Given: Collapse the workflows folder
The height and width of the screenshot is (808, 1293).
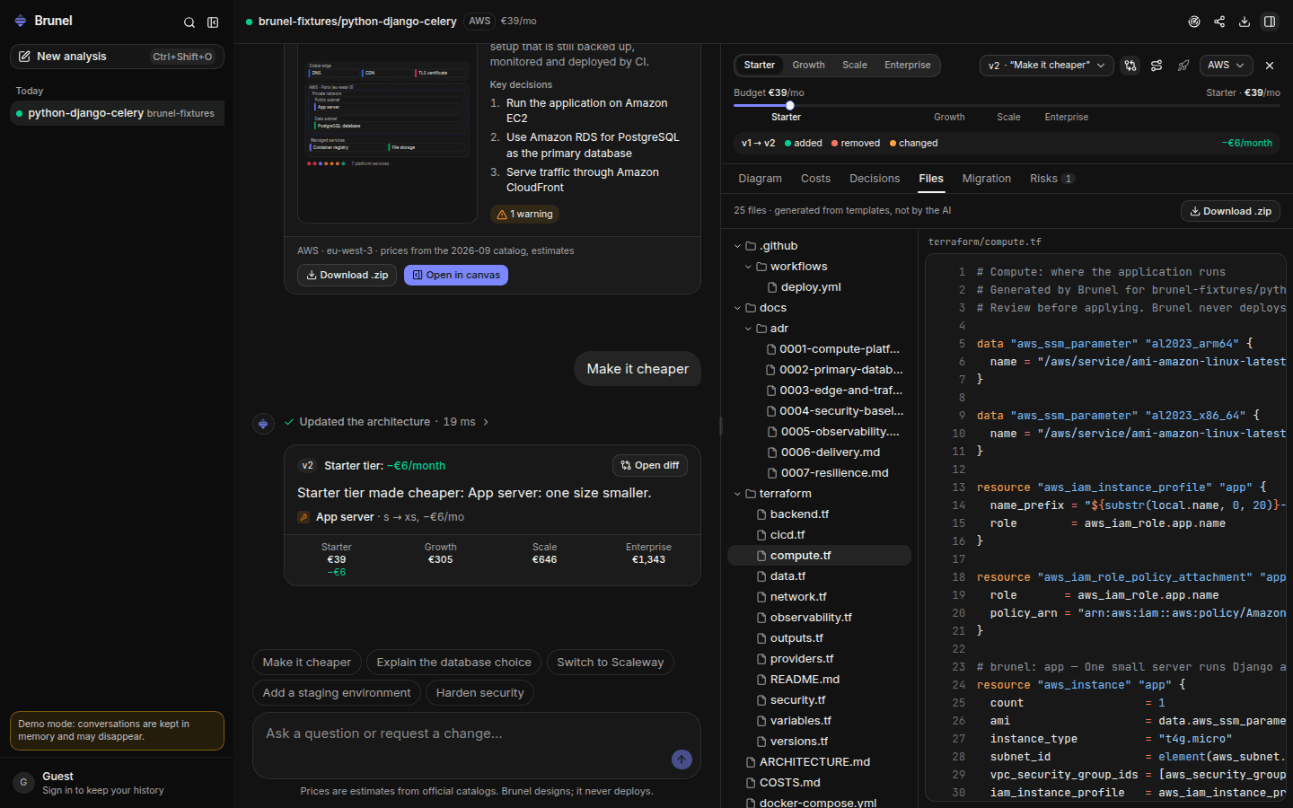Looking at the screenshot, I should 748,267.
